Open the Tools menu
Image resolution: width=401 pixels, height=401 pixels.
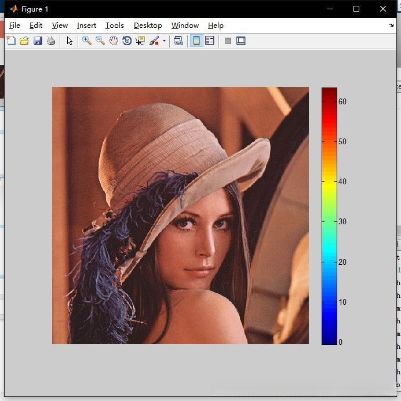click(115, 25)
